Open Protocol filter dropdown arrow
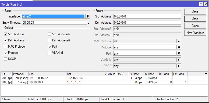The image size is (209, 103). tap(179, 47)
